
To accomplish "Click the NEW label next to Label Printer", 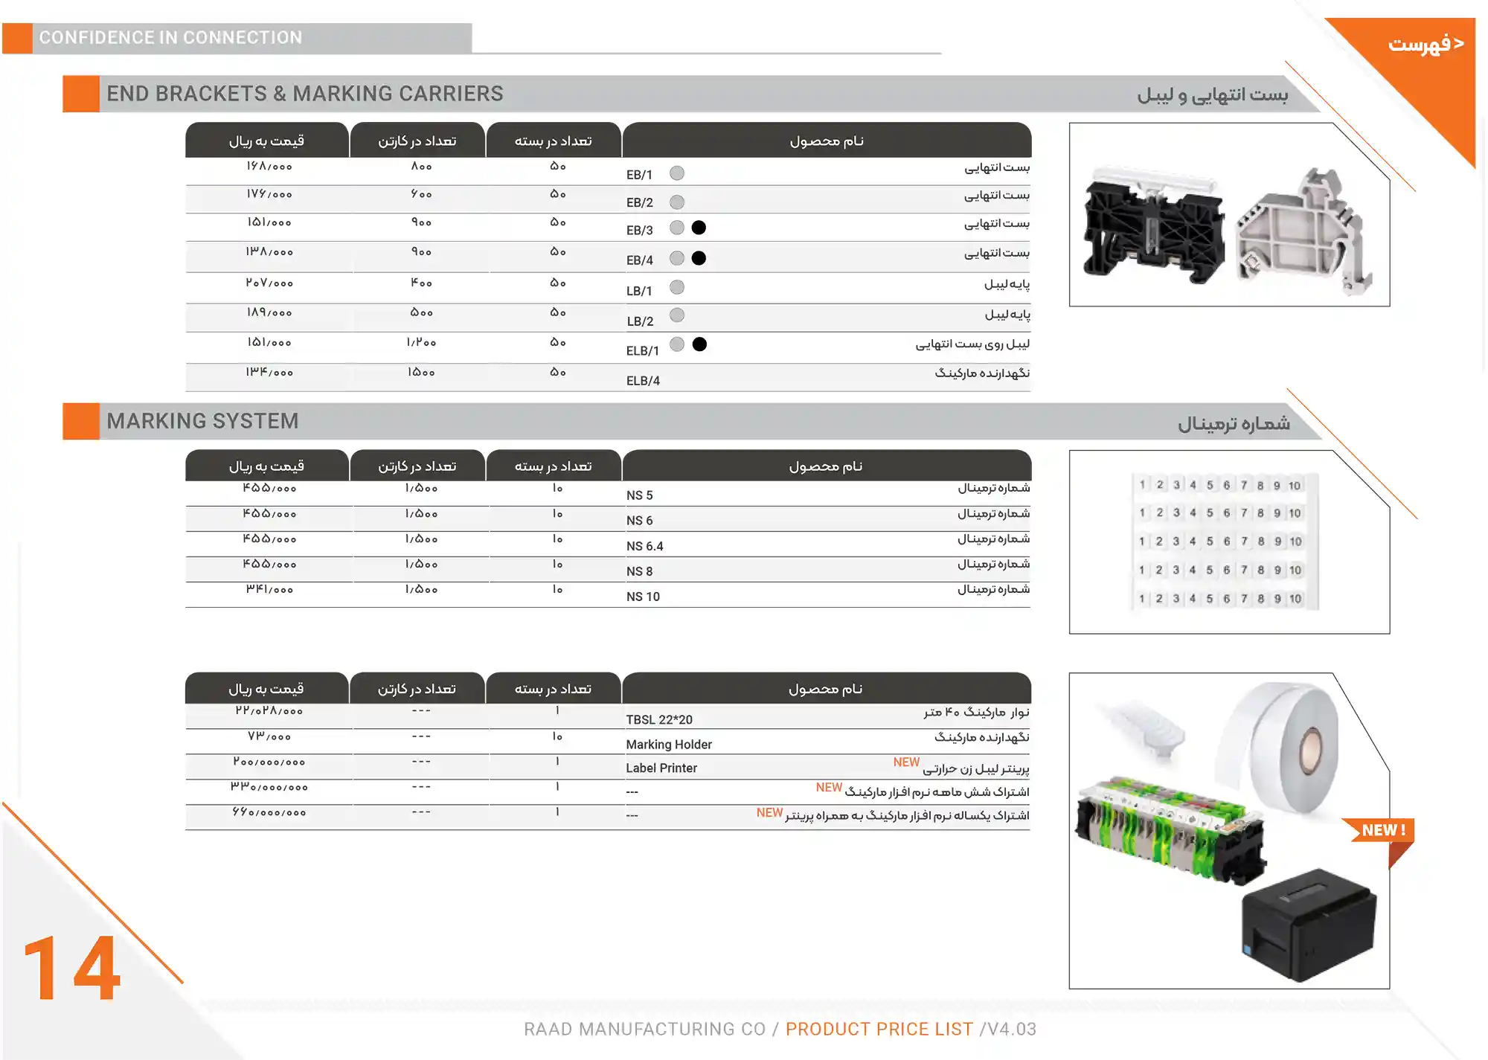I will (906, 762).
